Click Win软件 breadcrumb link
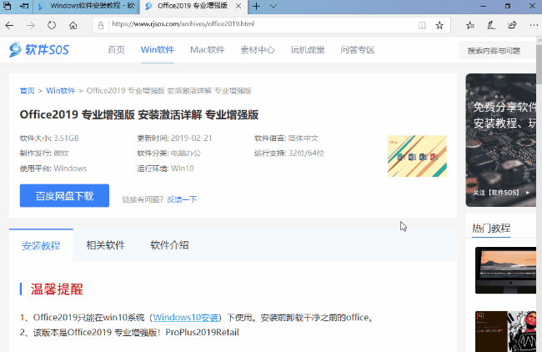The image size is (542, 352). pyautogui.click(x=61, y=91)
